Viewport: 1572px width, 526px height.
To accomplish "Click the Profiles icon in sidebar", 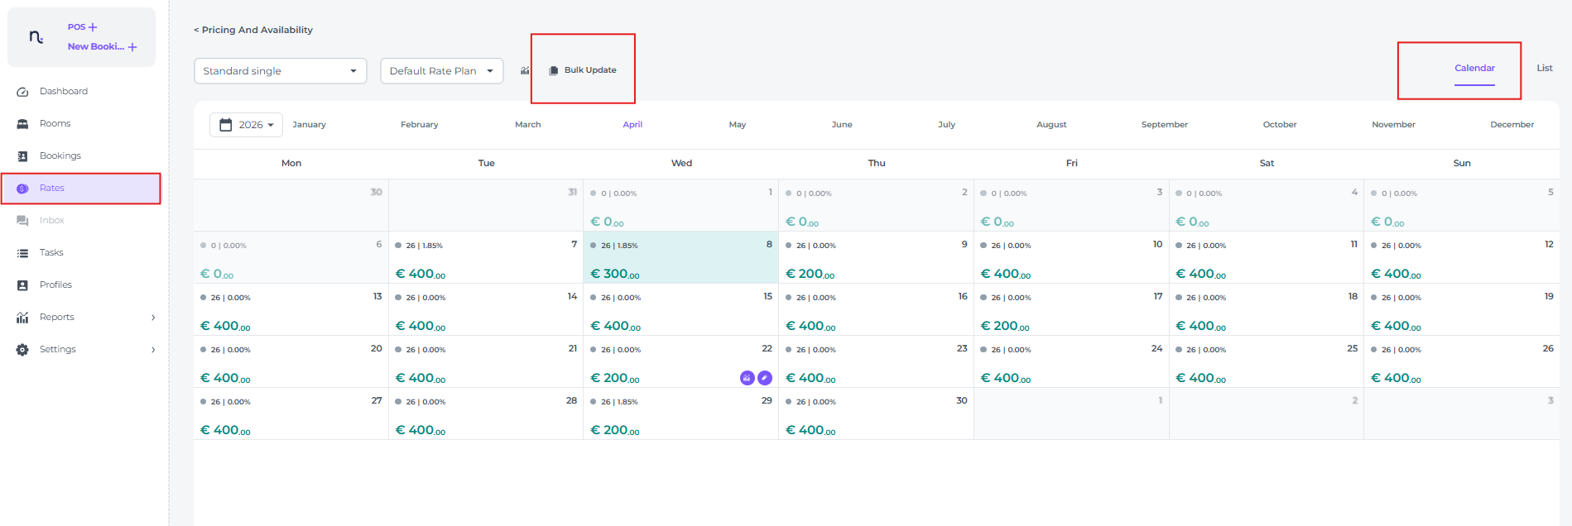I will (22, 285).
